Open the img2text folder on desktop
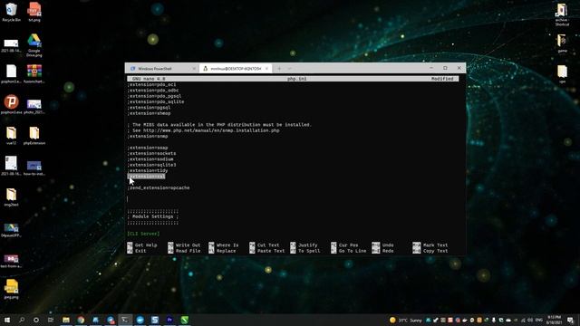This screenshot has height=326, width=580. pos(11,197)
